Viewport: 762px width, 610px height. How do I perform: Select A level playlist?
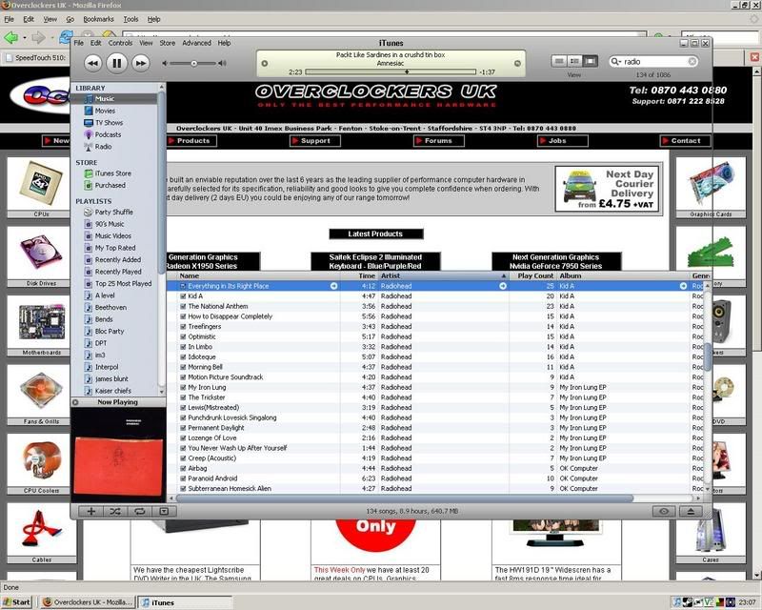click(105, 295)
